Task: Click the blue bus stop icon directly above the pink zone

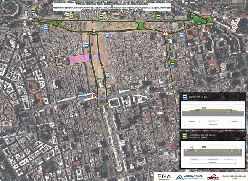Action: pyautogui.click(x=86, y=45)
